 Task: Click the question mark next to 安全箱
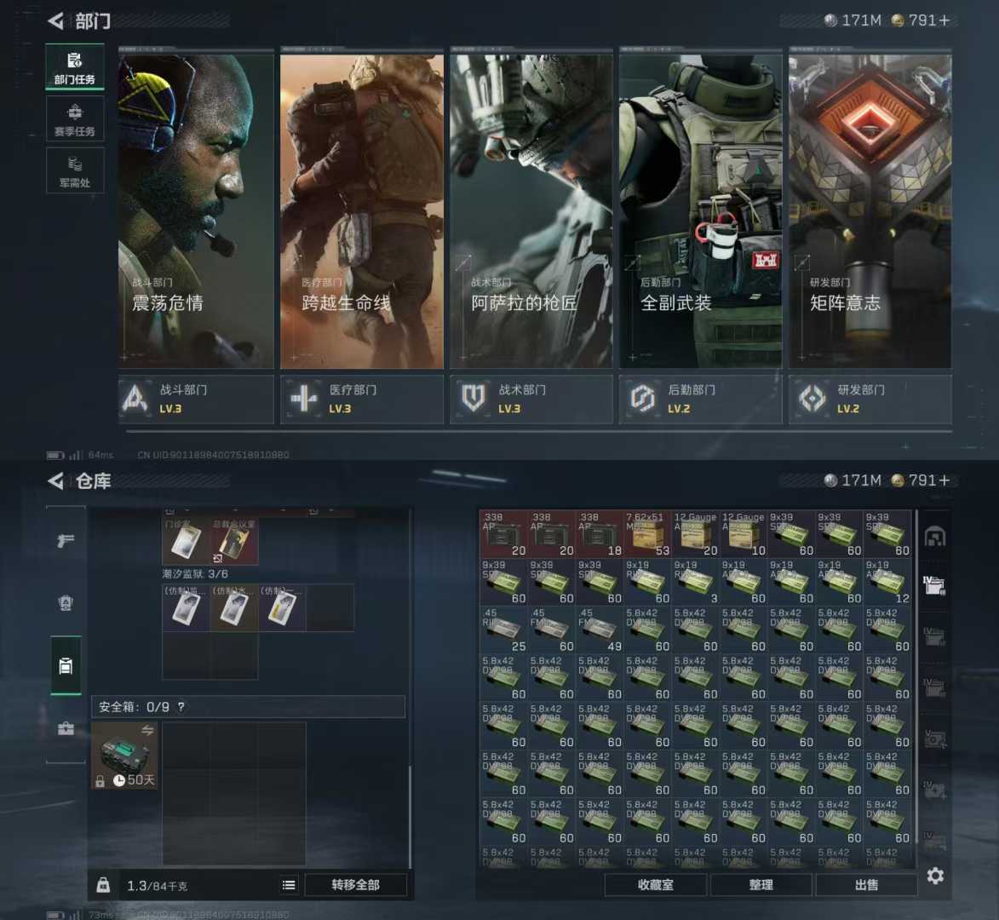point(181,707)
